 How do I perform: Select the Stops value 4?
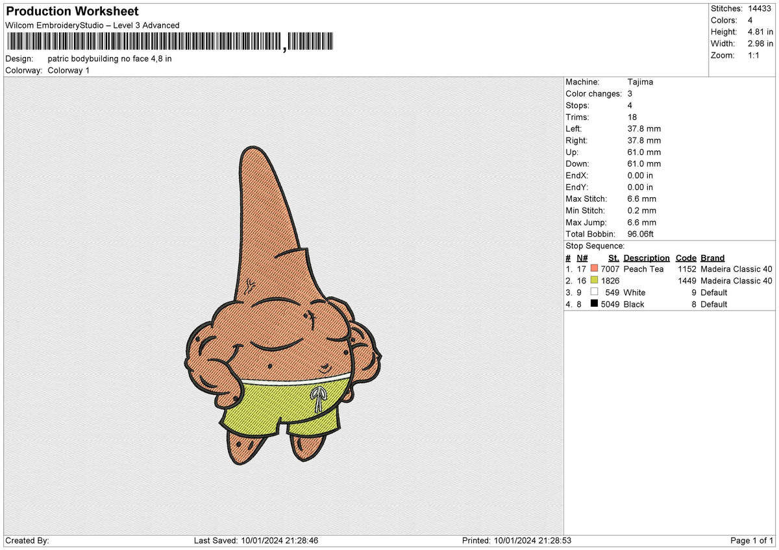coord(630,106)
